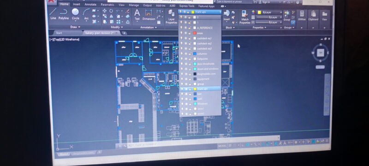Viewport: 369px width, 166px height.
Task: Expand the Block panel dropdown
Action: point(230,28)
